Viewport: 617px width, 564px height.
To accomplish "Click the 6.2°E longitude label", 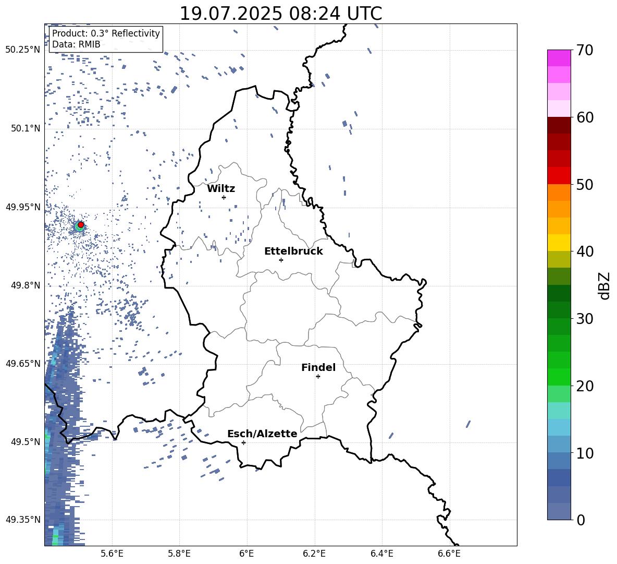I will (314, 554).
